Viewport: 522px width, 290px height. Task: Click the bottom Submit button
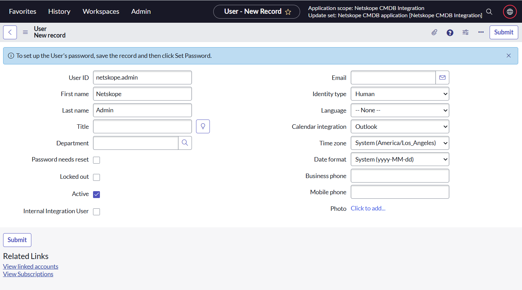click(17, 240)
